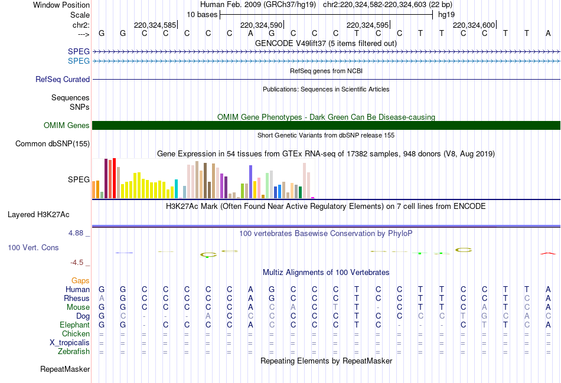Click the 100 Vert. Cons label
Screen dimensions: 561x383
(33, 247)
